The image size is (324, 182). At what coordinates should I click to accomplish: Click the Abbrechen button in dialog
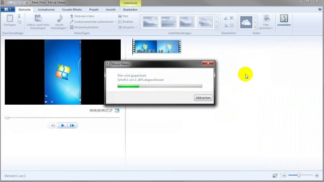click(x=203, y=98)
